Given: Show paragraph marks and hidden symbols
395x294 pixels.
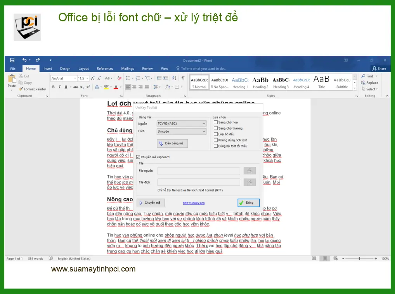Looking at the screenshot, I should (183, 78).
